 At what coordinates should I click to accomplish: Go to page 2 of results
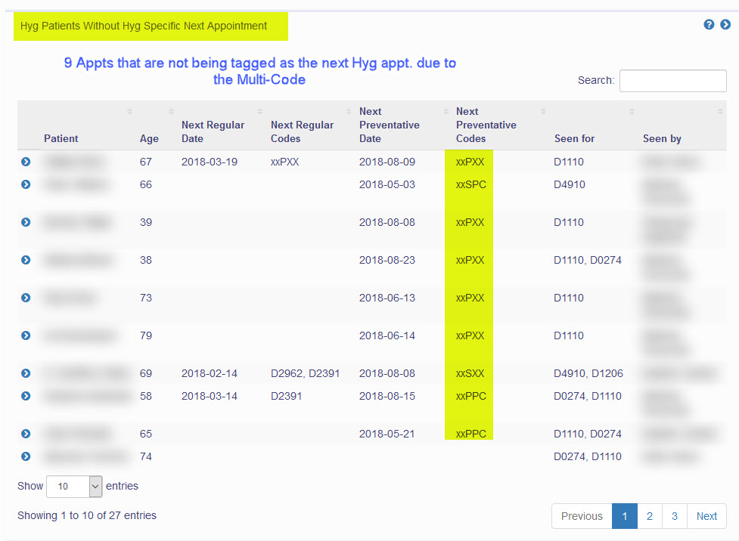[649, 516]
